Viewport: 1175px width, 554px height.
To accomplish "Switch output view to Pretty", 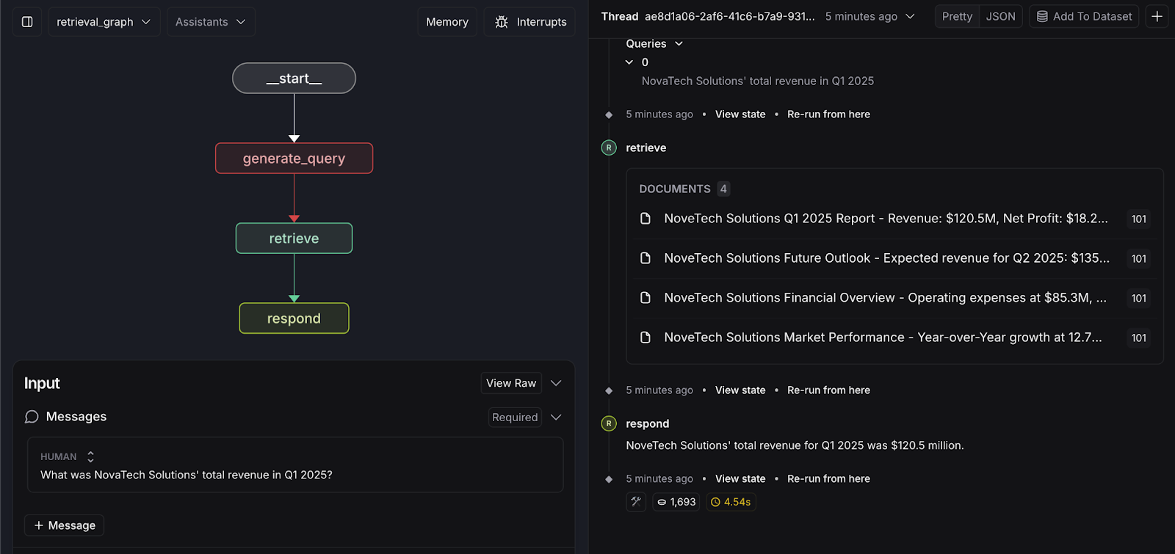I will tap(957, 16).
